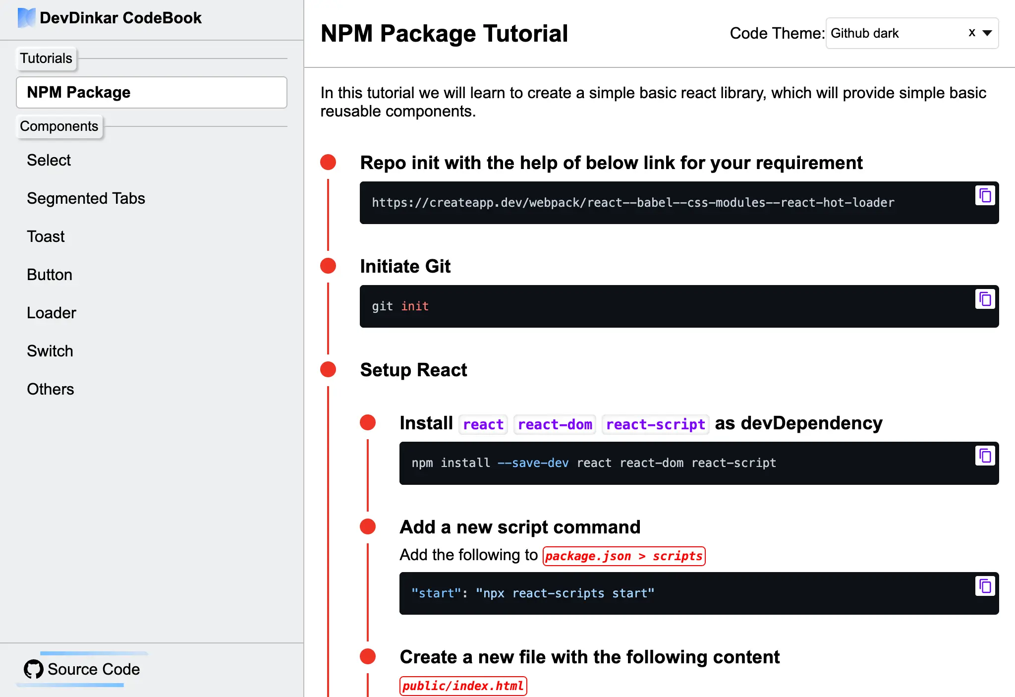
Task: Click the DevDinkar CodeBook title
Action: (120, 18)
